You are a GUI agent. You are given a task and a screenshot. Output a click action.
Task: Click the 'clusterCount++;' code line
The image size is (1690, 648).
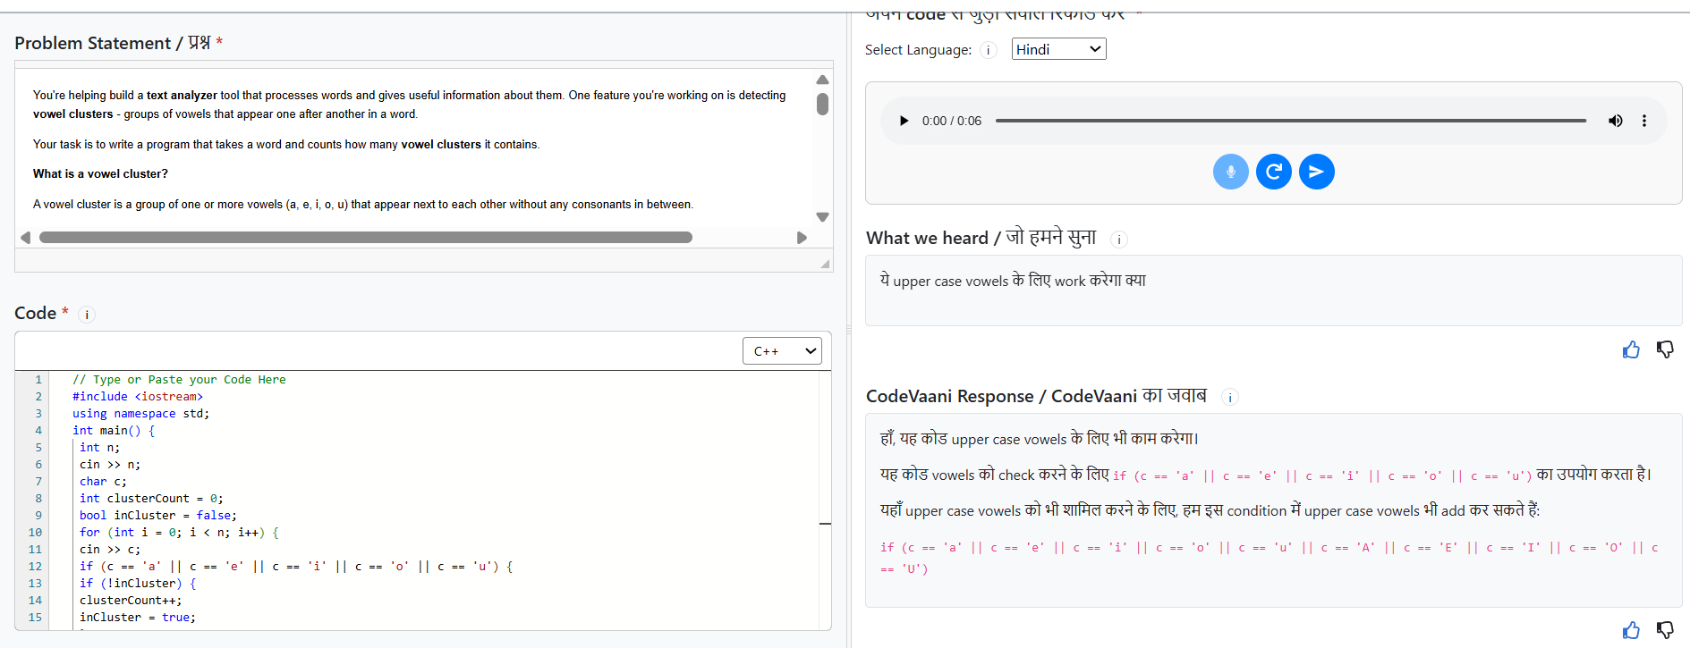pos(131,601)
